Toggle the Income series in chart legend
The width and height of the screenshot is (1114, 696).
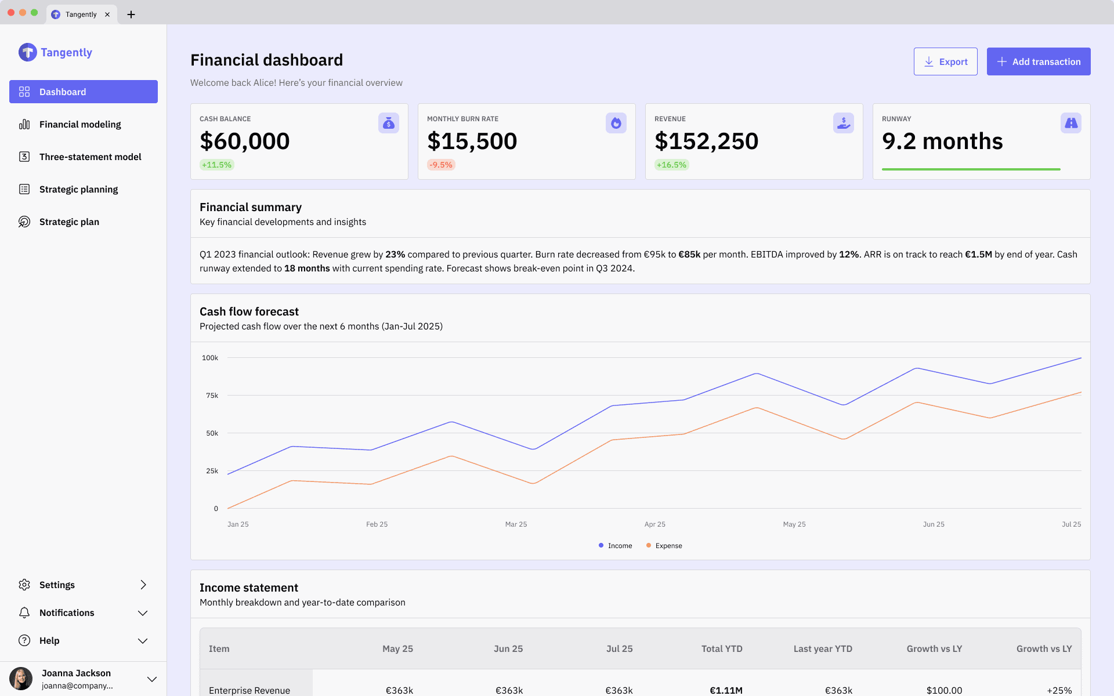pos(615,546)
